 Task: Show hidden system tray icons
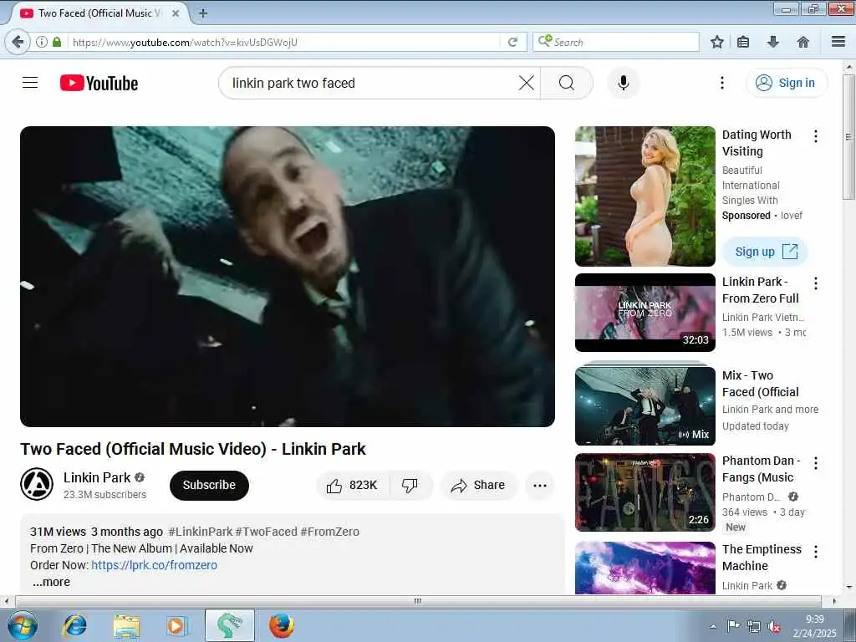[x=713, y=626]
